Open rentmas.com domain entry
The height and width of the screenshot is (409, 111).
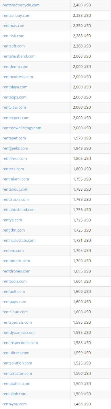(x=14, y=25)
